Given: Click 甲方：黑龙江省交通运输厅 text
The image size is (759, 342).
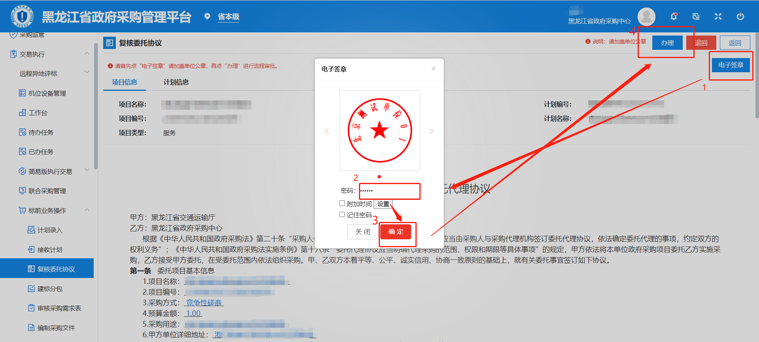Looking at the screenshot, I should coord(173,217).
